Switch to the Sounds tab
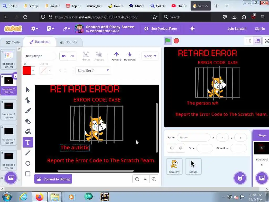 (69, 42)
